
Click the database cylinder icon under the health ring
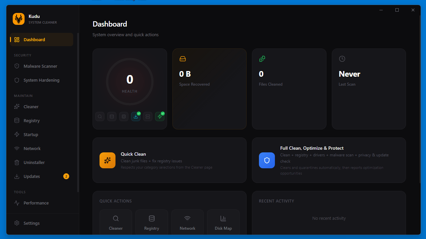pos(112,117)
